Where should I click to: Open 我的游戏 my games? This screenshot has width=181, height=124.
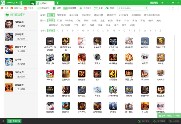tap(43, 8)
